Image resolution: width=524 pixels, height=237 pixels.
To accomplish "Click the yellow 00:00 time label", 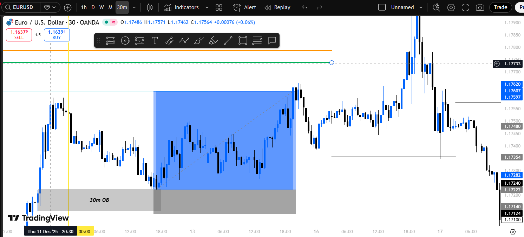I will [84, 231].
